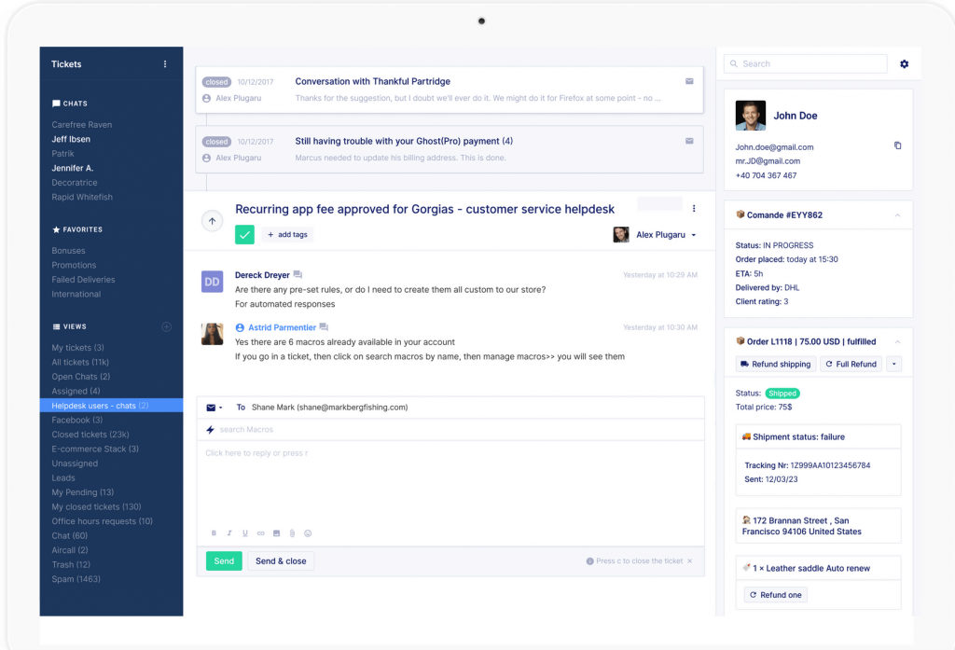Image resolution: width=955 pixels, height=650 pixels.
Task: Click the Search field in the right panel
Action: coord(805,64)
